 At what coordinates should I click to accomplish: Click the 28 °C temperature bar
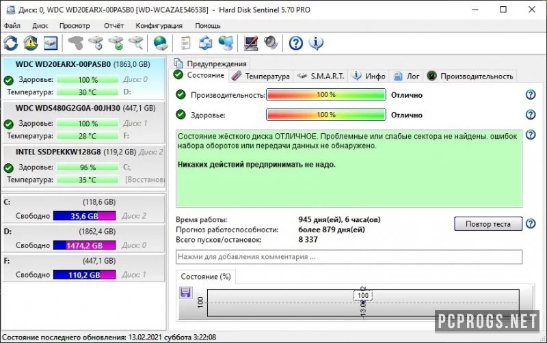coord(88,136)
